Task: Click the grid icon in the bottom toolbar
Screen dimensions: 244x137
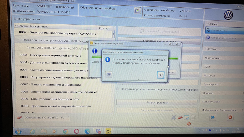Action: click(193, 117)
